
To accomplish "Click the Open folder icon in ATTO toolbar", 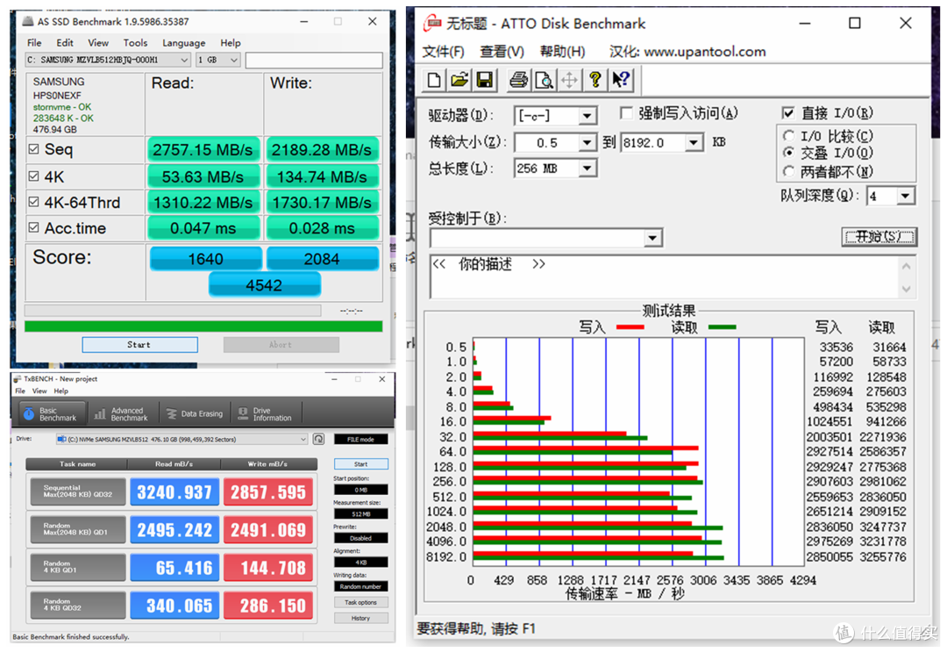I will tap(459, 80).
